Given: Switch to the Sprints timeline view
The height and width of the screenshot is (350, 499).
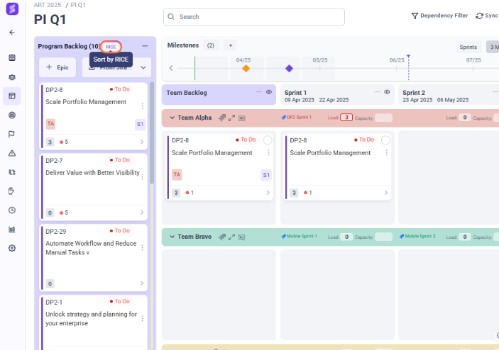Looking at the screenshot, I should tap(468, 47).
